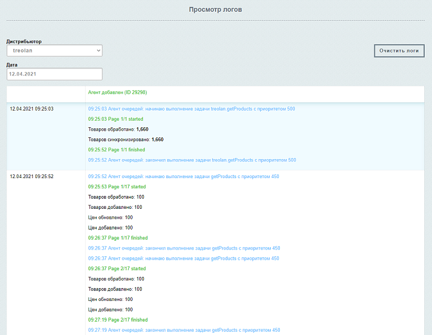The width and height of the screenshot is (432, 335).
Task: Click the 09:25:52 getProducts priority 450 start line
Action: (184, 176)
